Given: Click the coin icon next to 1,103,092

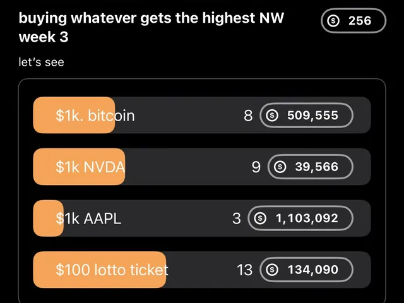Looking at the screenshot, I should 259,218.
